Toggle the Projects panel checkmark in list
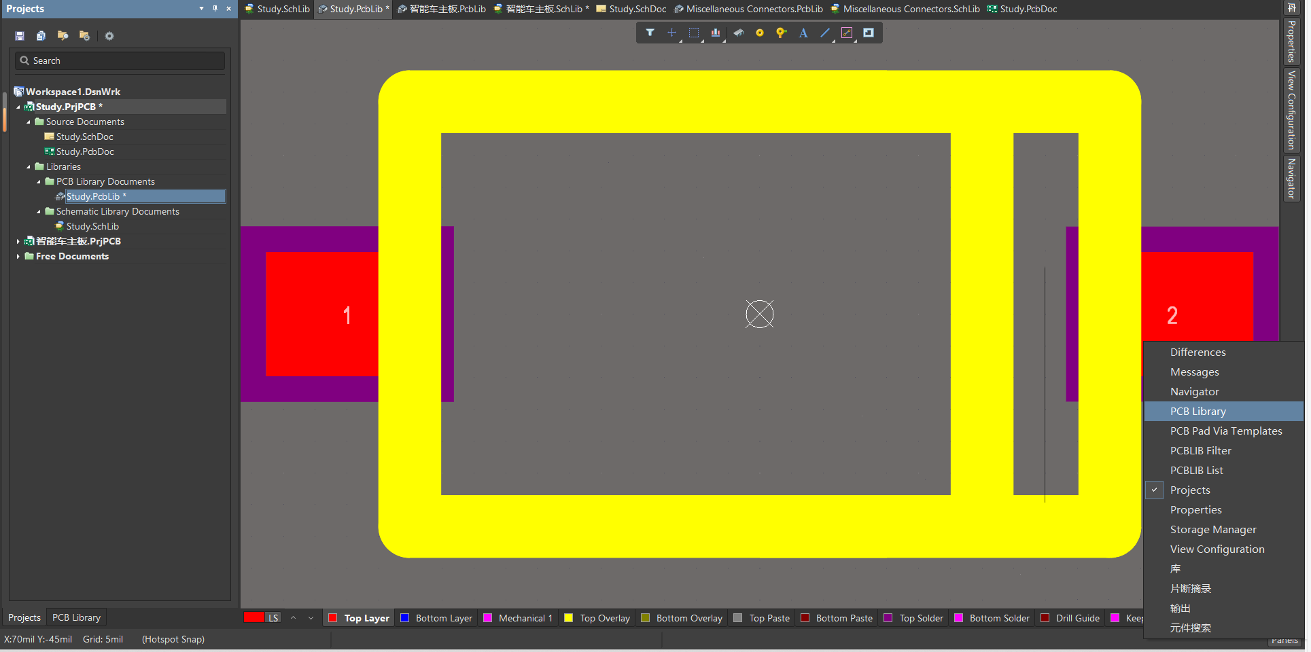This screenshot has height=652, width=1311. click(1154, 490)
